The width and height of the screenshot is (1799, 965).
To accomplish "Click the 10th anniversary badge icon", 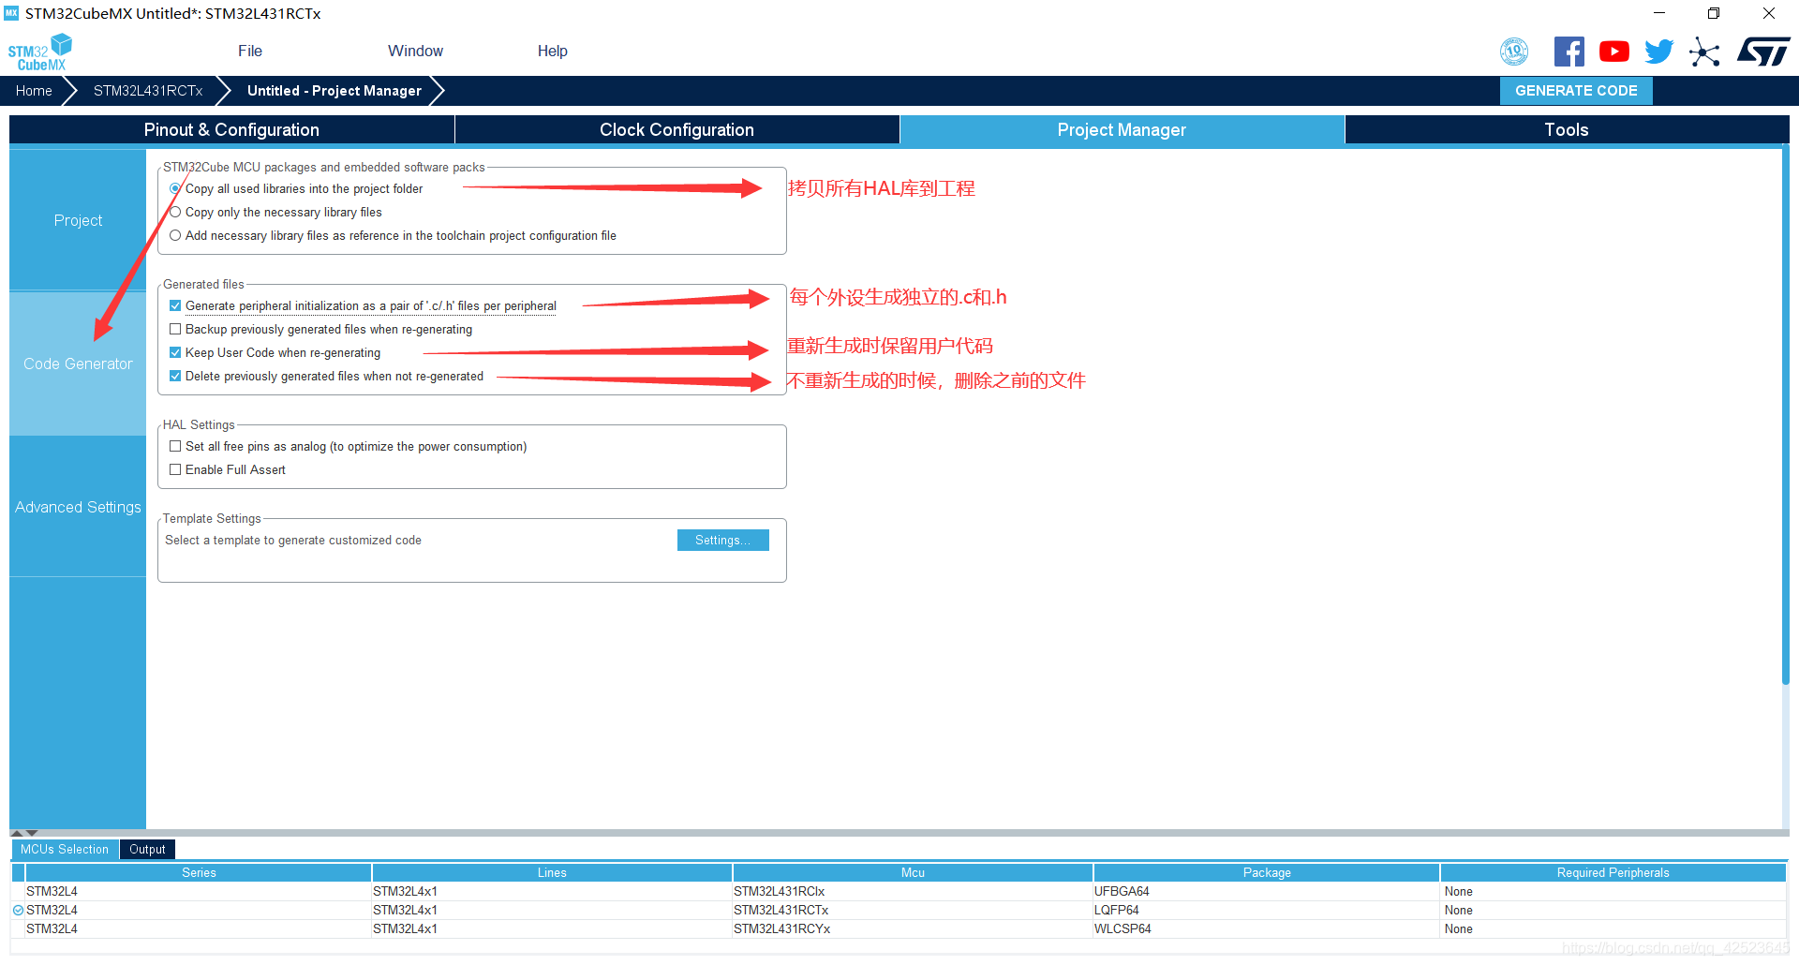I will 1514,52.
